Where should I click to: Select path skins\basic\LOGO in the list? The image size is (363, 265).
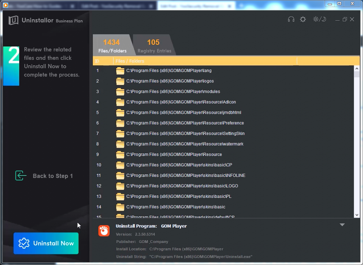182,186
